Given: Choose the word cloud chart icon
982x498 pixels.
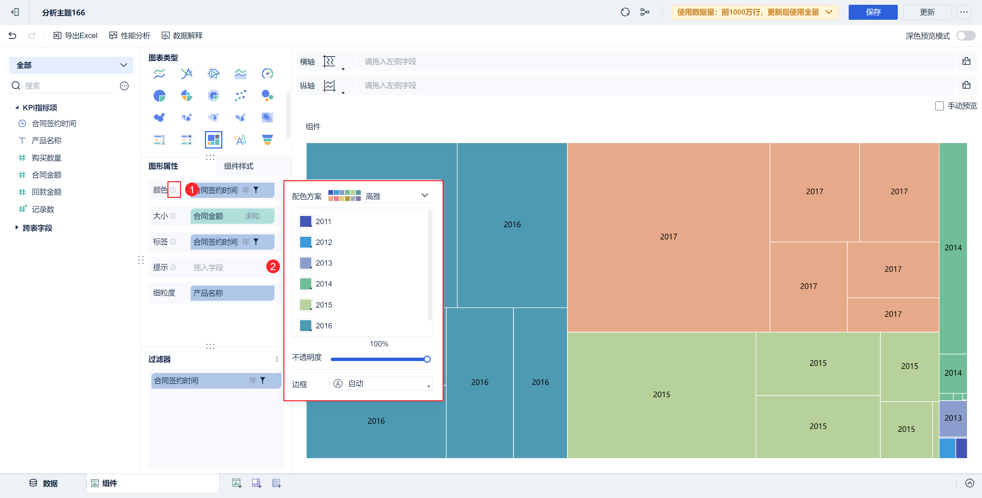Looking at the screenshot, I should pos(240,140).
